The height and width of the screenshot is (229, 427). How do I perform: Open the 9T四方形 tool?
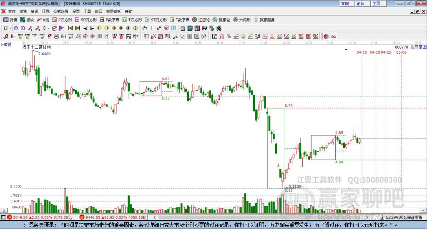[x=156, y=20]
